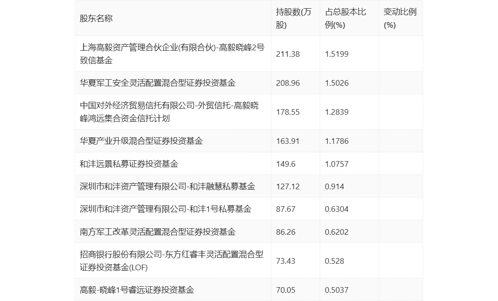Click holding value 87.67
The height and width of the screenshot is (301, 498).
tap(285, 209)
